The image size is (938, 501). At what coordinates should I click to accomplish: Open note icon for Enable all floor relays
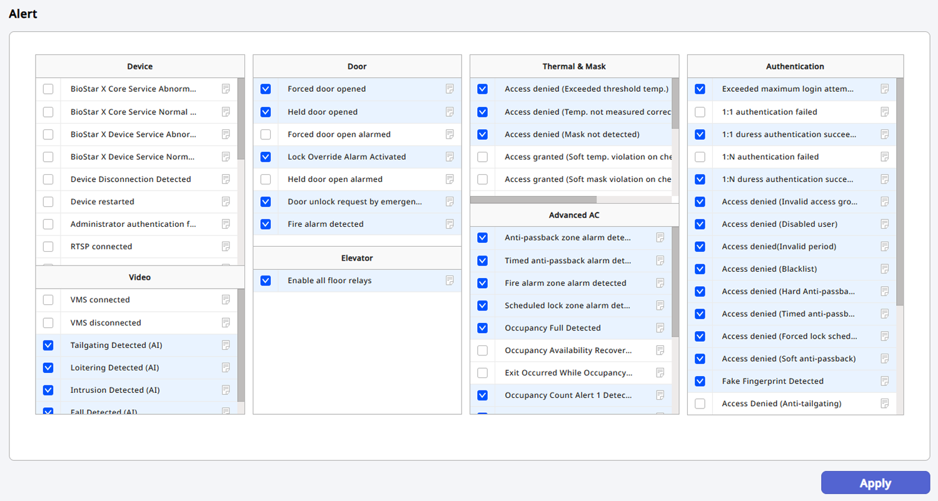[450, 280]
